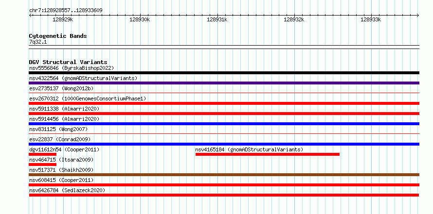Click the nsv5556846 (ByrskaBishop2022) label

click(72, 68)
